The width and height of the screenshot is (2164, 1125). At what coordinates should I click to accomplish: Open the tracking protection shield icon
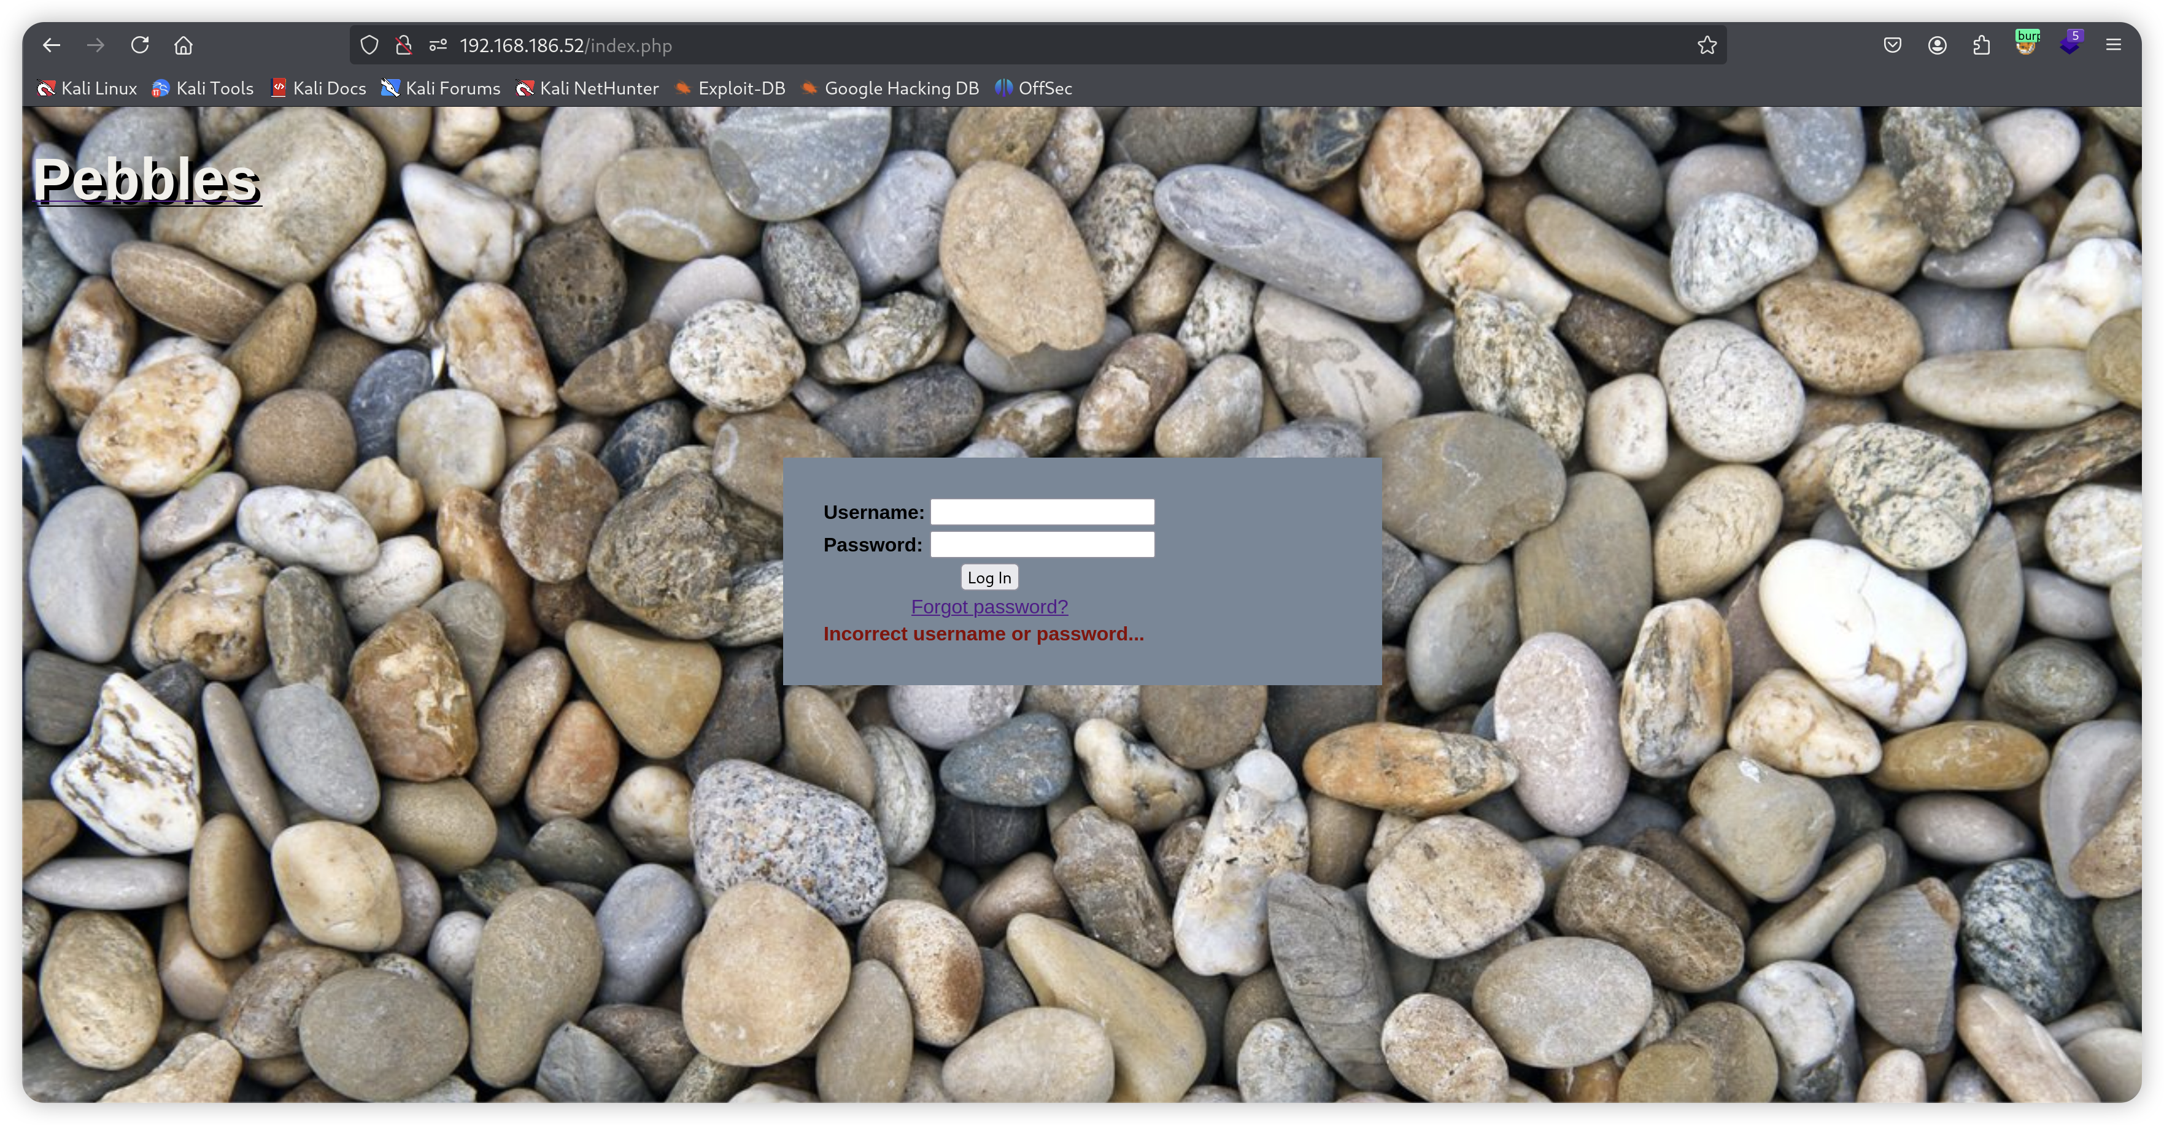click(369, 45)
